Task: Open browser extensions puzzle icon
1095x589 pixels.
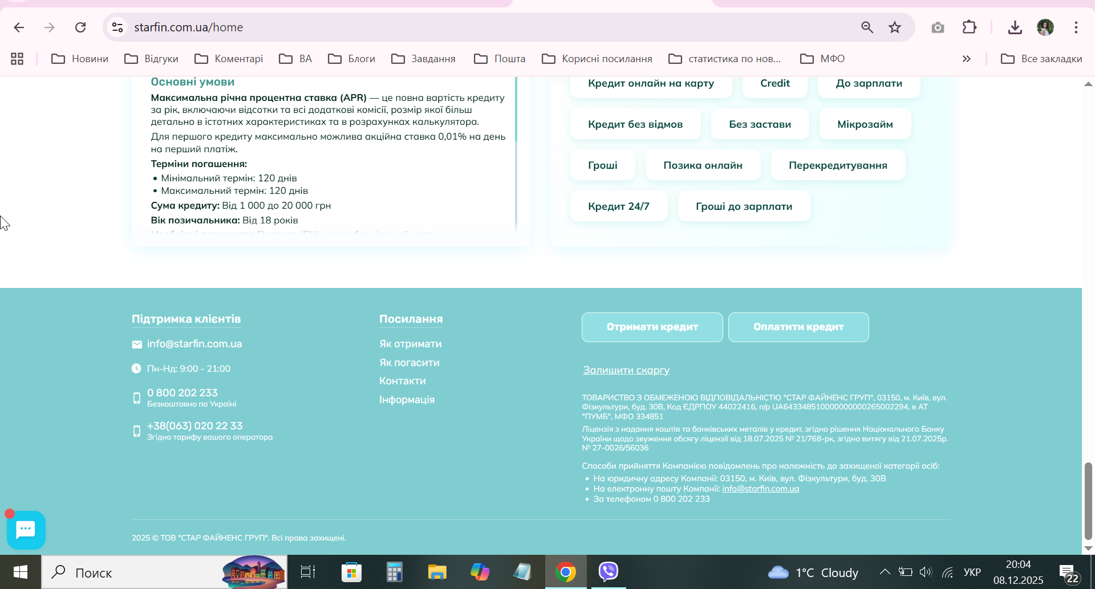Action: click(969, 27)
